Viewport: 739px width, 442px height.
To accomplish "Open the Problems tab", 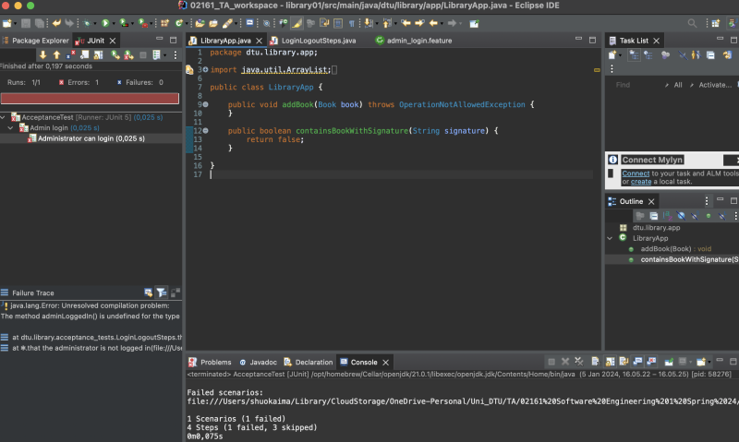I will click(211, 362).
